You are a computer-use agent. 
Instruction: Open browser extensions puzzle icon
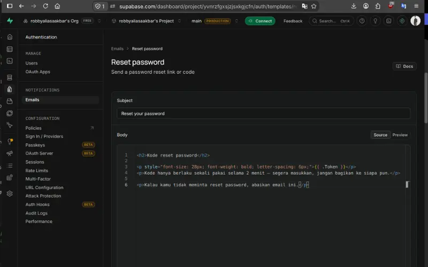tap(378, 6)
